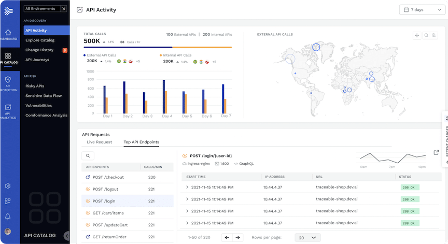
Task: Open API Protection shield in sidebar
Action: pos(8,82)
